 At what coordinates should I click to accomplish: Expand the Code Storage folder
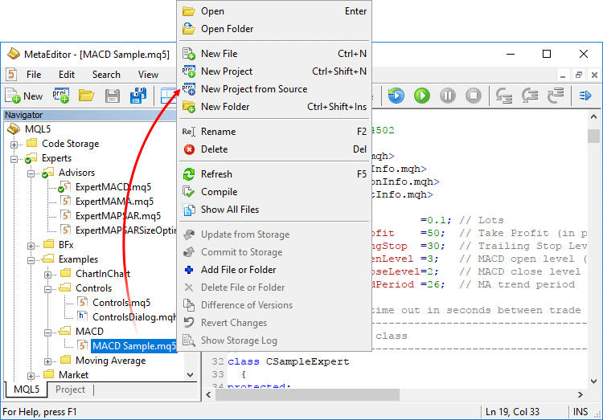(14, 145)
